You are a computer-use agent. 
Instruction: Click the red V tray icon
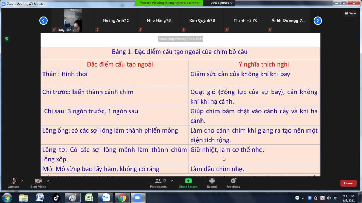tap(322, 198)
